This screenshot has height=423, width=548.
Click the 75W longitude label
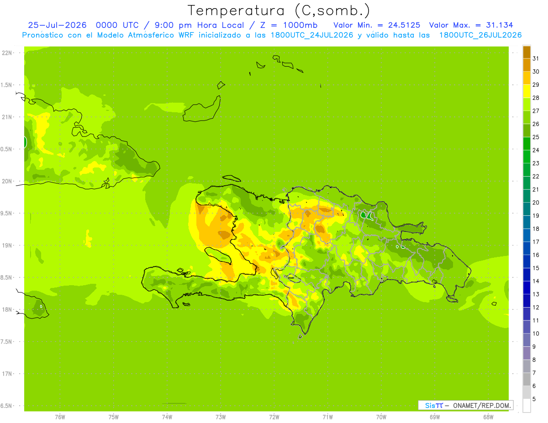pyautogui.click(x=114, y=417)
